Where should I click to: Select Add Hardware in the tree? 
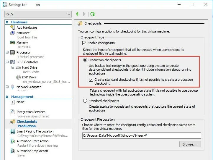pyautogui.click(x=27, y=28)
